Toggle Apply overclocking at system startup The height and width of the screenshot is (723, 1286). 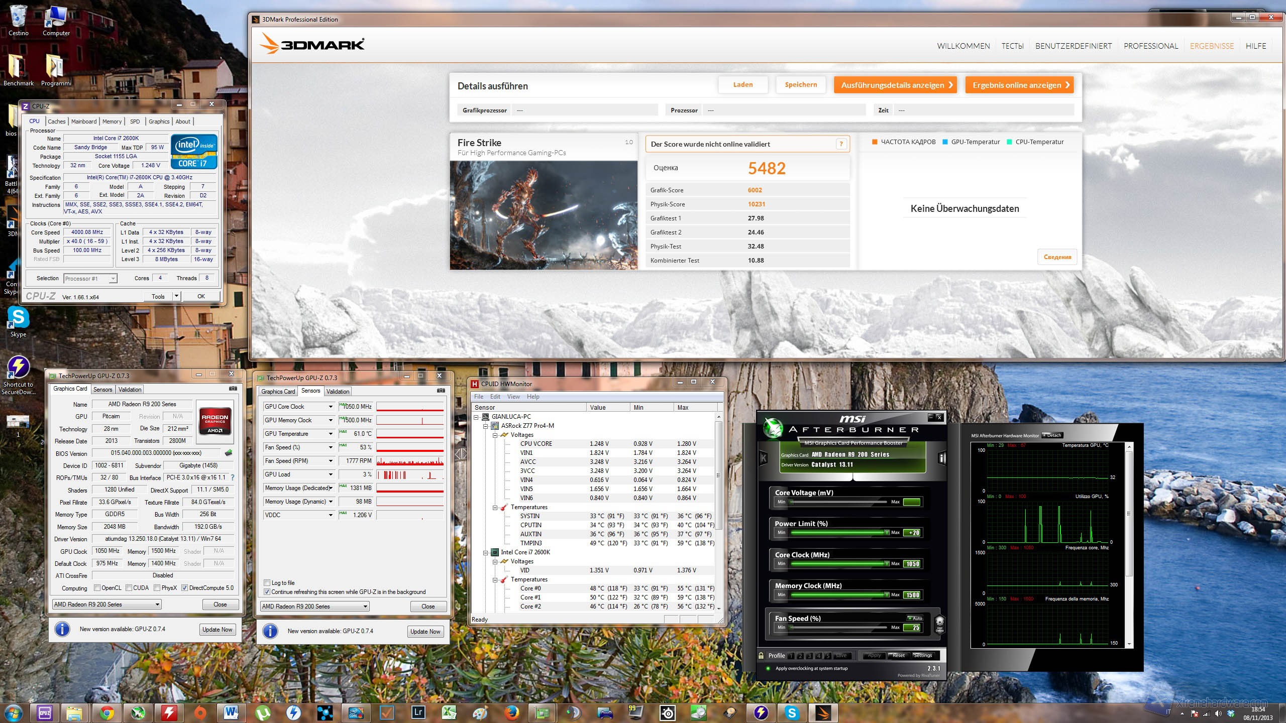point(768,668)
